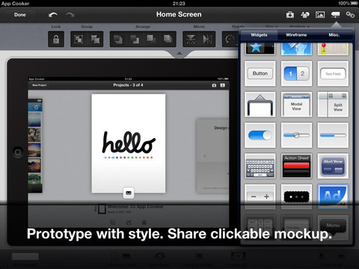Lock the selected element
The height and width of the screenshot is (269, 359).
[x=56, y=39]
